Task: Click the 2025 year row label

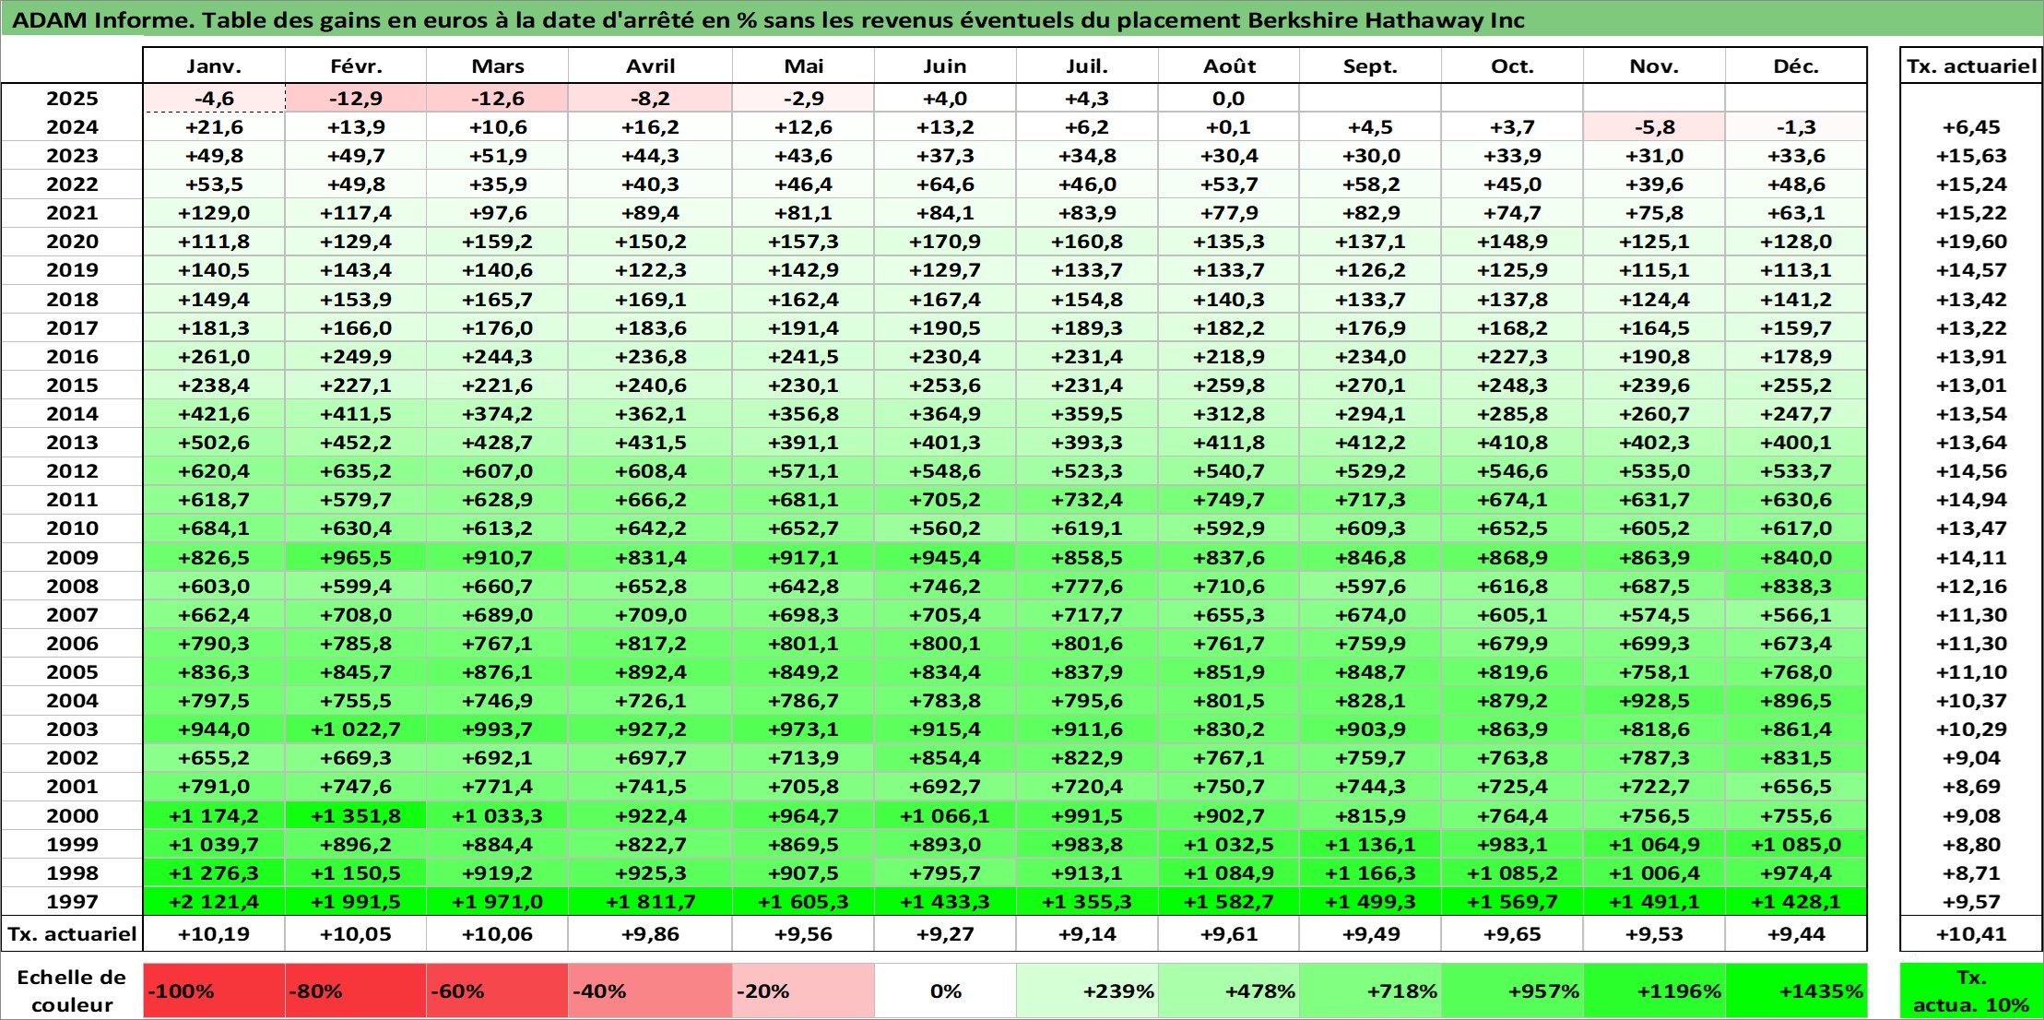Action: tap(73, 99)
